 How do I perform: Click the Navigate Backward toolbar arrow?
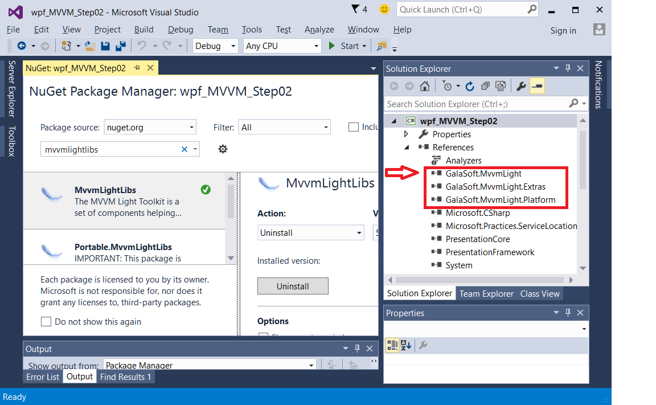(21, 46)
